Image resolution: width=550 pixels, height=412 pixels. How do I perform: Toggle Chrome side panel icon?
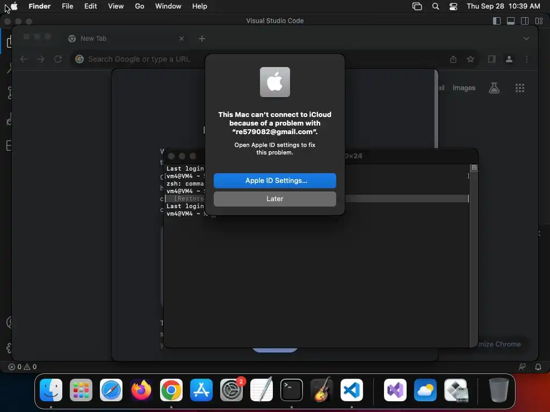coord(492,59)
